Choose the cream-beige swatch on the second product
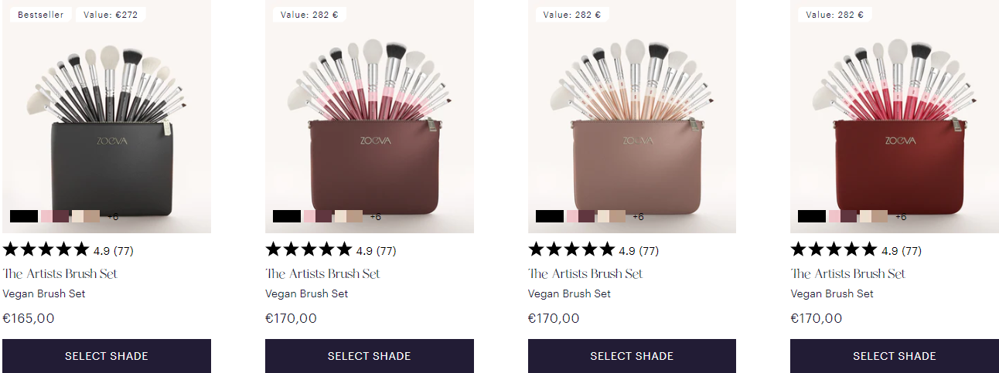 [x=349, y=216]
